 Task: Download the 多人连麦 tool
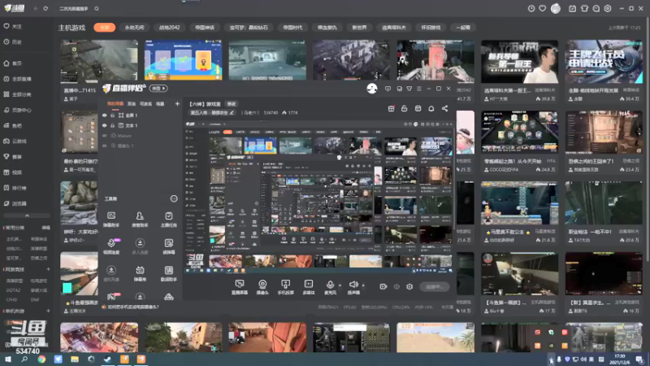tap(140, 246)
